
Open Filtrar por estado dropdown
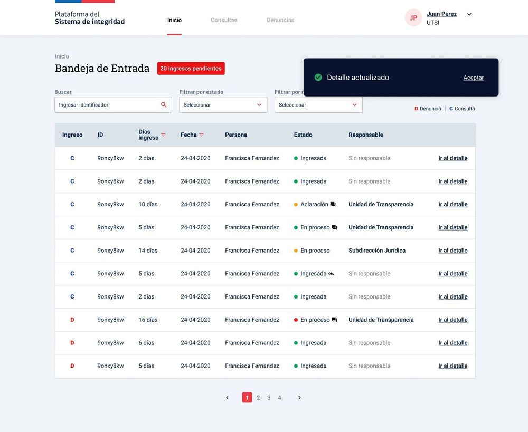click(223, 104)
